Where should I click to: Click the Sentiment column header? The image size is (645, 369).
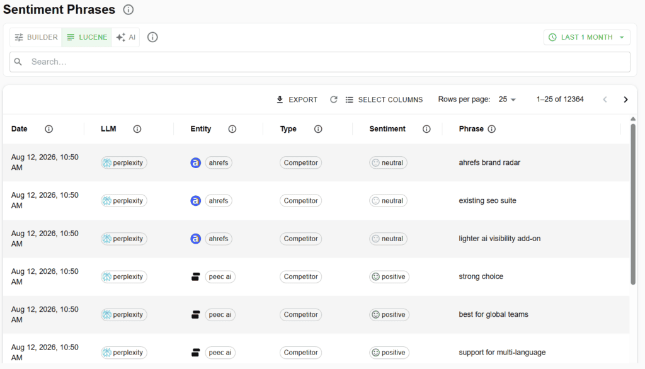(x=387, y=128)
